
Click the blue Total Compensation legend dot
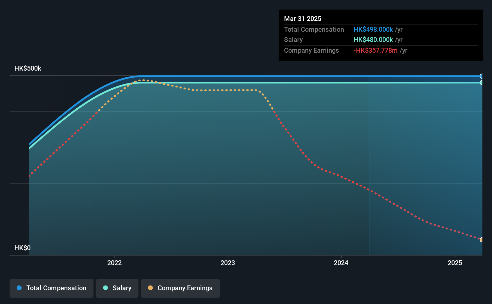19,288
